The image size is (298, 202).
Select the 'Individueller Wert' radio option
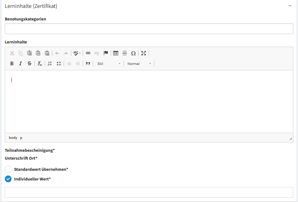click(8, 179)
